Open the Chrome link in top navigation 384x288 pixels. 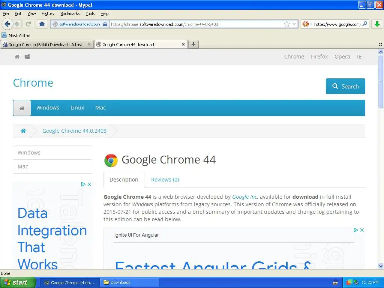coord(294,57)
